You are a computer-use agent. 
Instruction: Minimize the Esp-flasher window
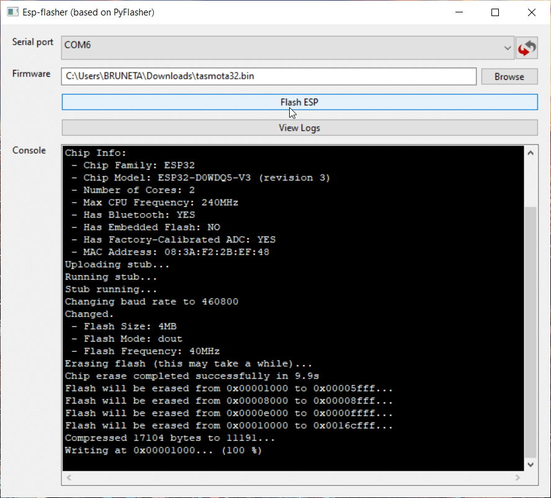click(459, 12)
